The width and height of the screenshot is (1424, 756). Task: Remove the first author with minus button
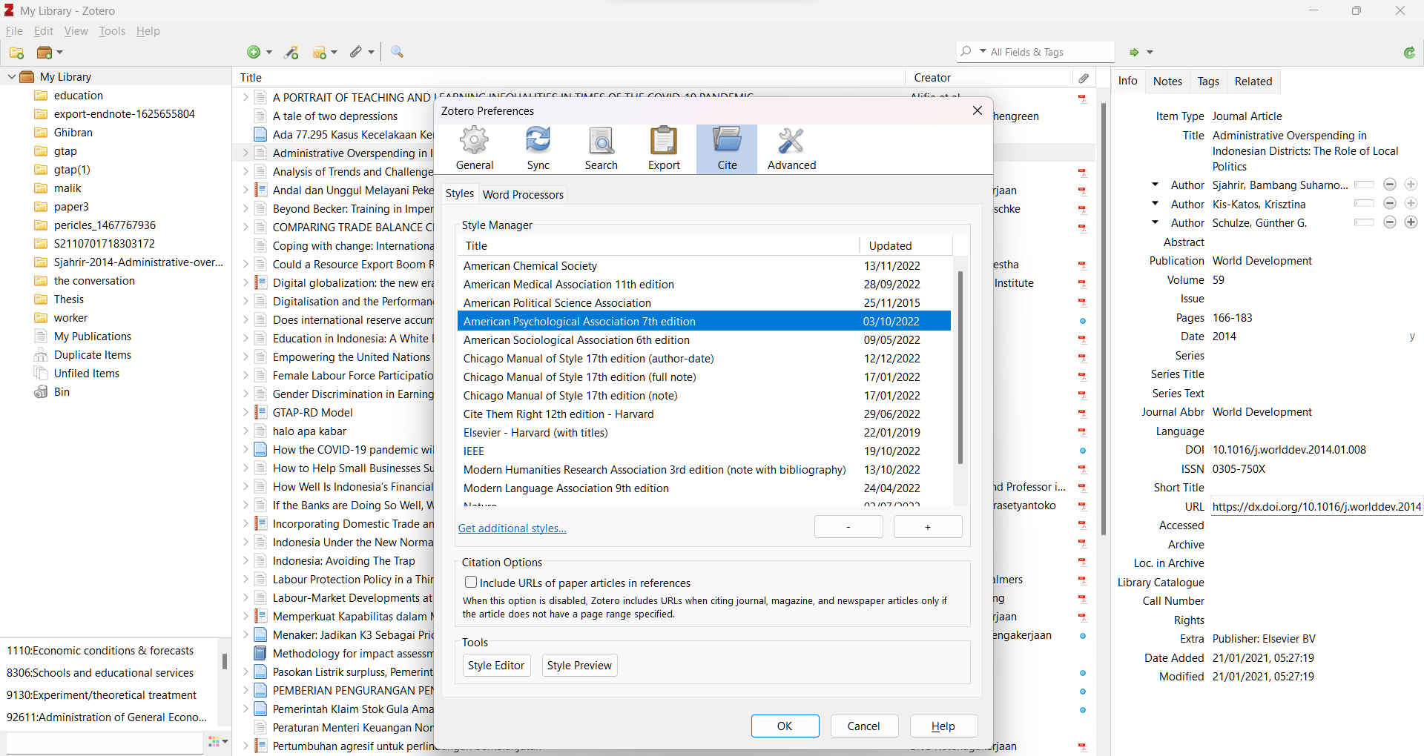tap(1390, 185)
